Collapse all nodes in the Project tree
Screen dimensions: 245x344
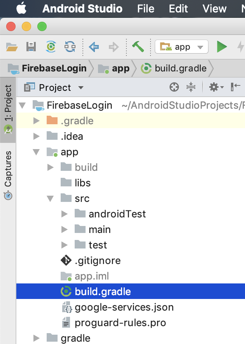191,87
